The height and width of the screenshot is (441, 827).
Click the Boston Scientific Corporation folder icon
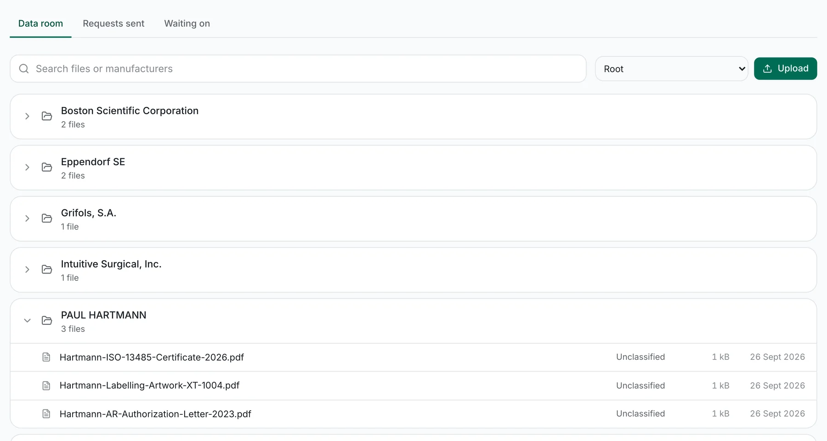click(47, 116)
